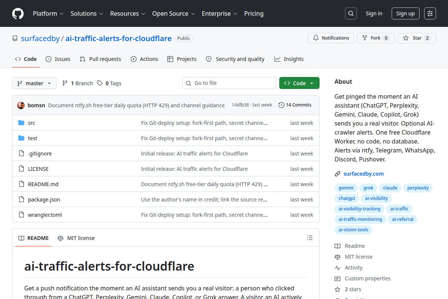Click the Notifications button

(331, 38)
